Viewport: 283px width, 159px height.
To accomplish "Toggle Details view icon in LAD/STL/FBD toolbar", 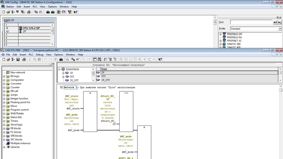I will 99,59.
